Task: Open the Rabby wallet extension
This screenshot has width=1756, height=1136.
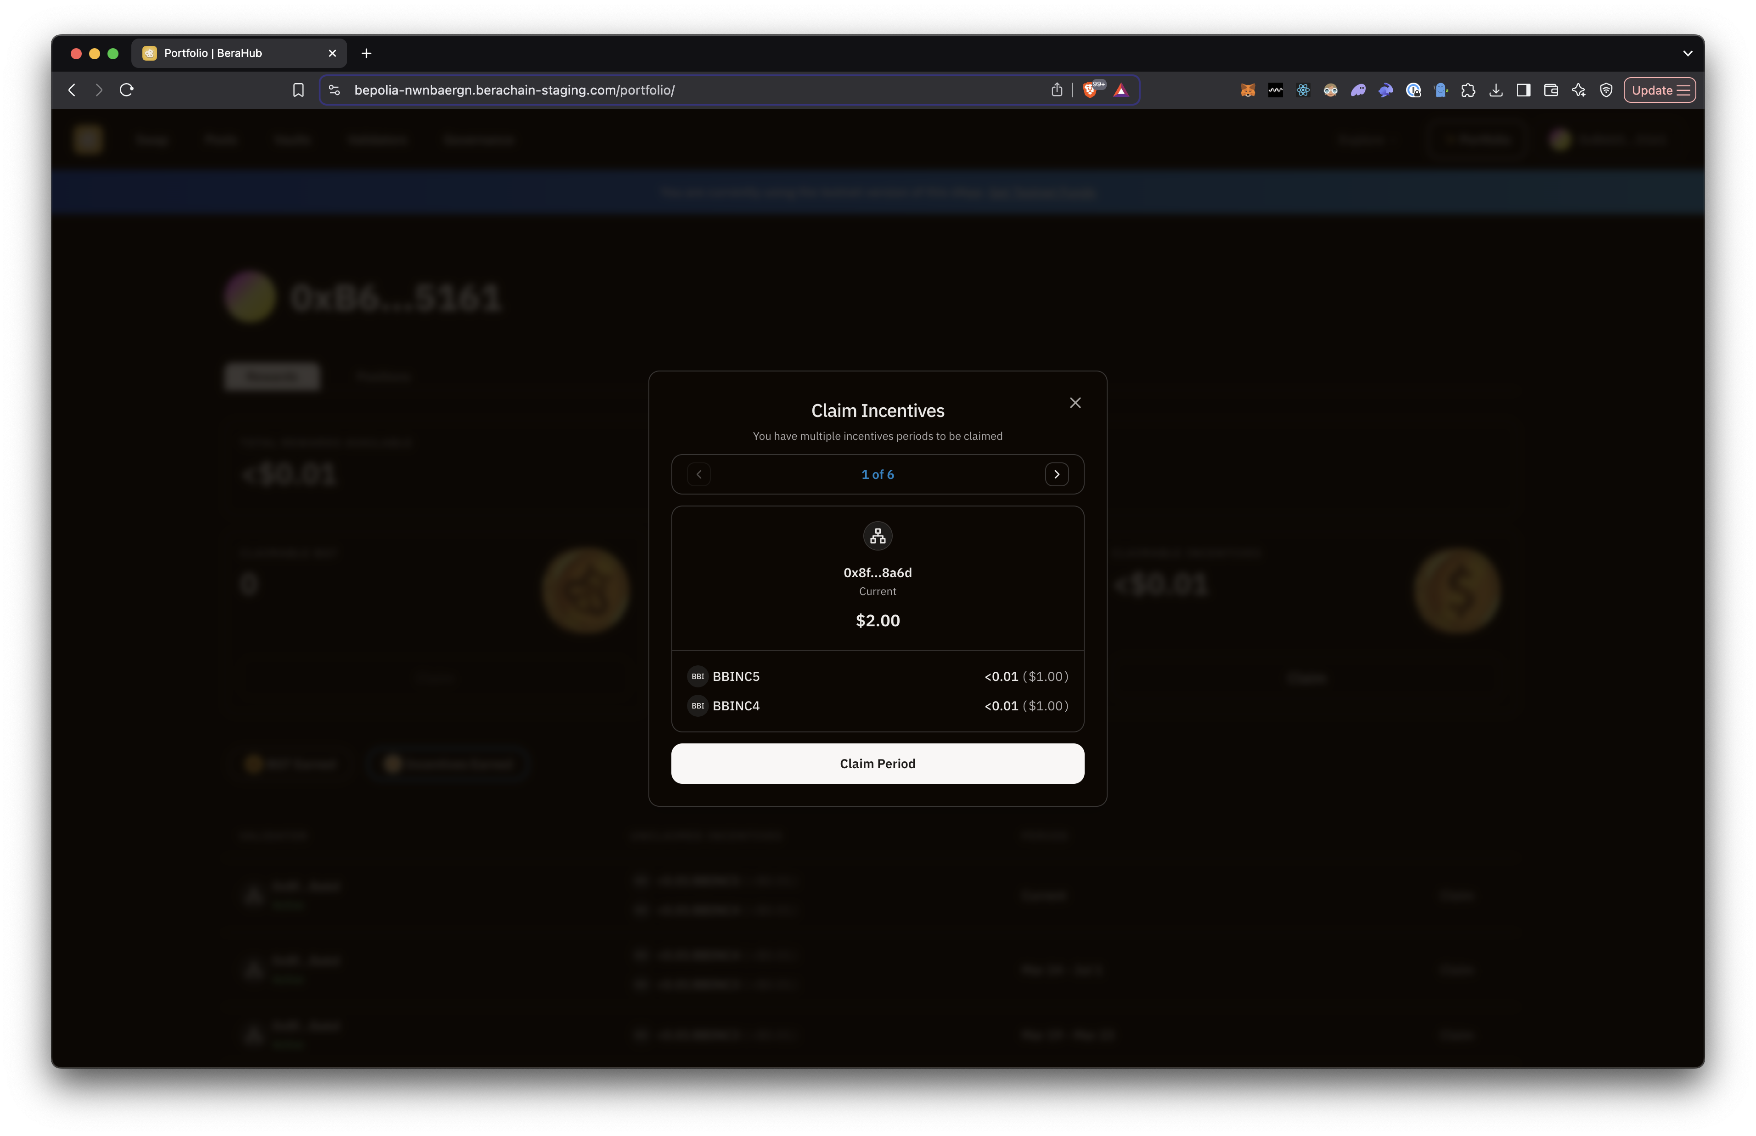Action: 1385,90
